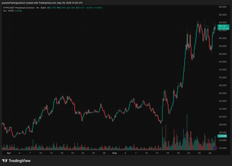Viewport: 232px width, 166px height.
Task: Click the 28 date label after May
Action: coord(210,153)
